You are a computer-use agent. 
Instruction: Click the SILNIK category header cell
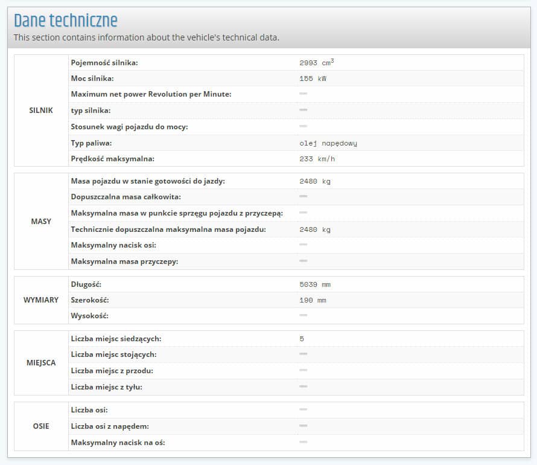click(x=41, y=111)
